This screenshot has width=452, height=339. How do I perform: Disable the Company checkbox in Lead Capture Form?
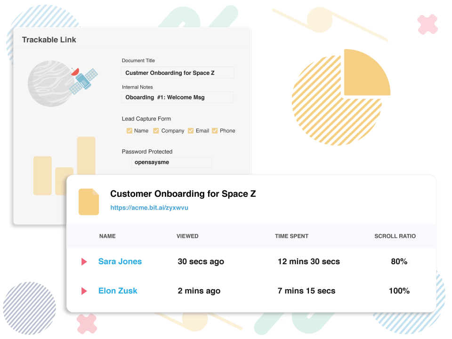click(x=156, y=130)
